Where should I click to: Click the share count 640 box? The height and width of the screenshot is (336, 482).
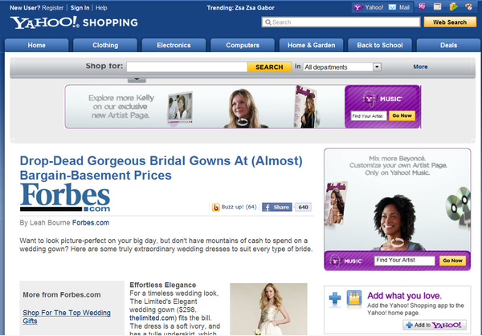coord(303,207)
